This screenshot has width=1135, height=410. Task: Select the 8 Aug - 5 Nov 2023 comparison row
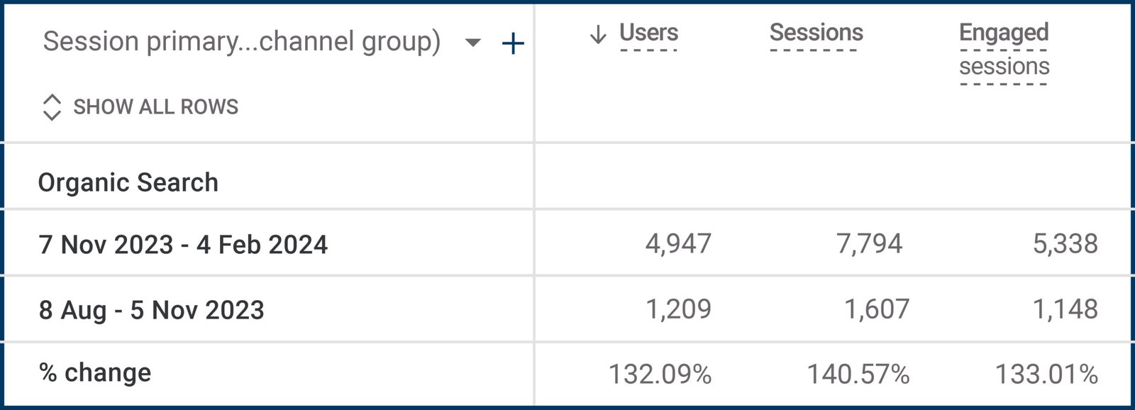(x=153, y=309)
